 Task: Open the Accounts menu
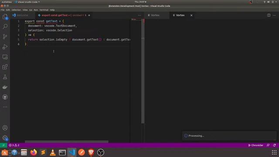5,128
